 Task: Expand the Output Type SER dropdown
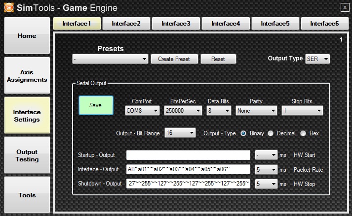click(x=317, y=59)
